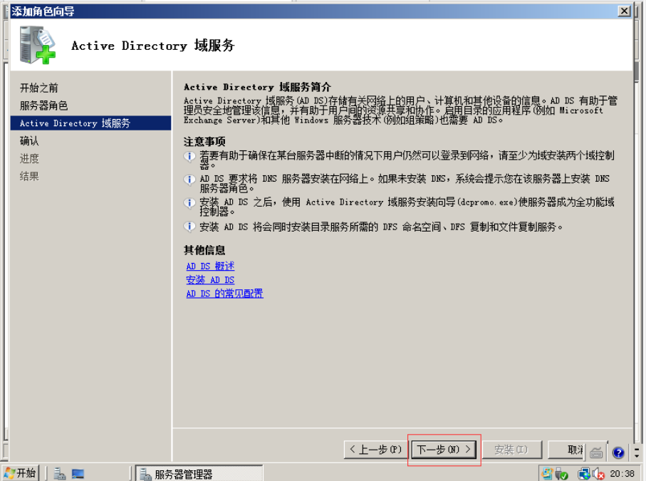The height and width of the screenshot is (481, 646).
Task: Click the 20:38 system clock
Action: coord(622,474)
